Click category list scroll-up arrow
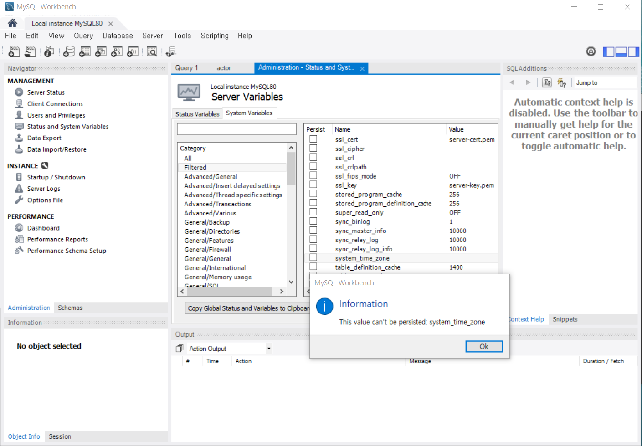The height and width of the screenshot is (446, 642). (x=291, y=148)
